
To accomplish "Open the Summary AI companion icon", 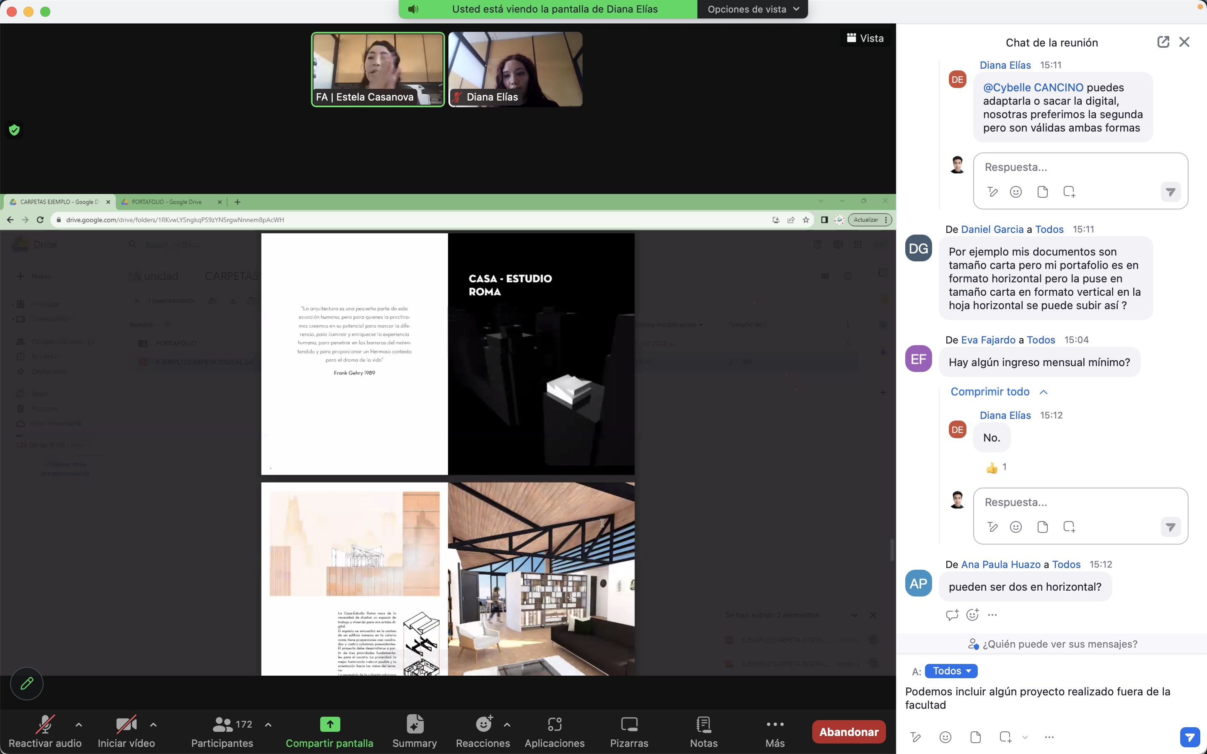I will pyautogui.click(x=414, y=725).
